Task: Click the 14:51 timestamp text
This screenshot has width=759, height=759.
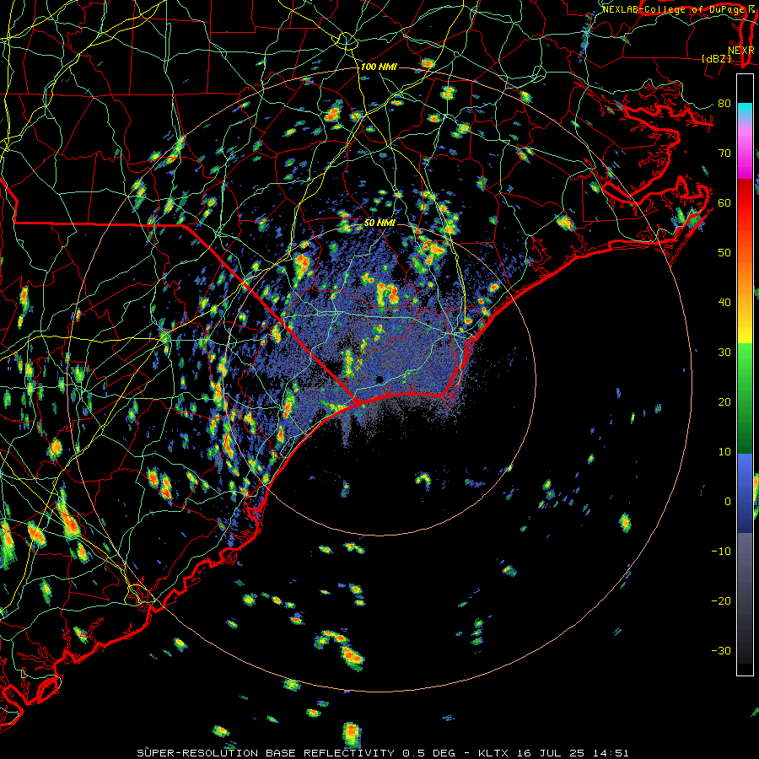Action: click(610, 753)
